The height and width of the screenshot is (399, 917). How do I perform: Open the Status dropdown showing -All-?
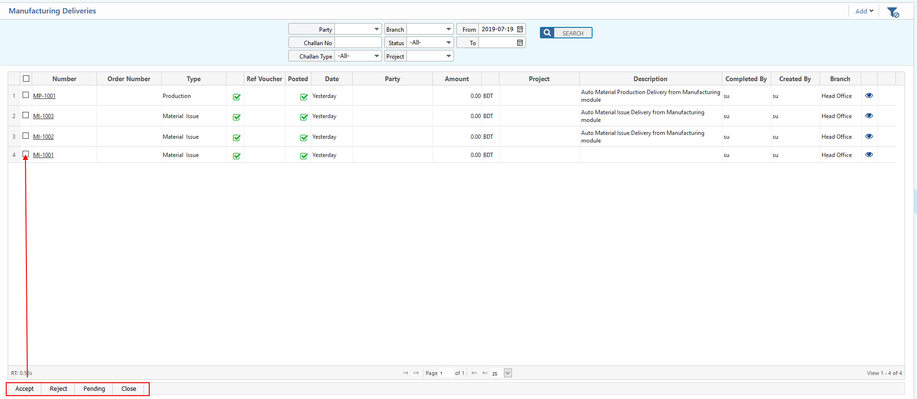[448, 43]
